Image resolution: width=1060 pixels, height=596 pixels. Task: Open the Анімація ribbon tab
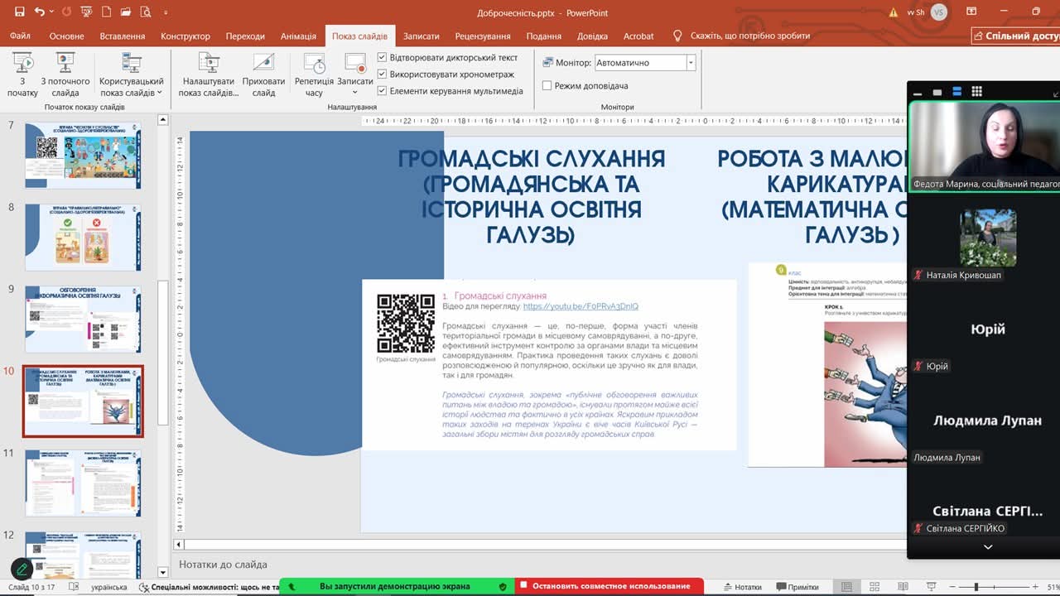click(298, 36)
